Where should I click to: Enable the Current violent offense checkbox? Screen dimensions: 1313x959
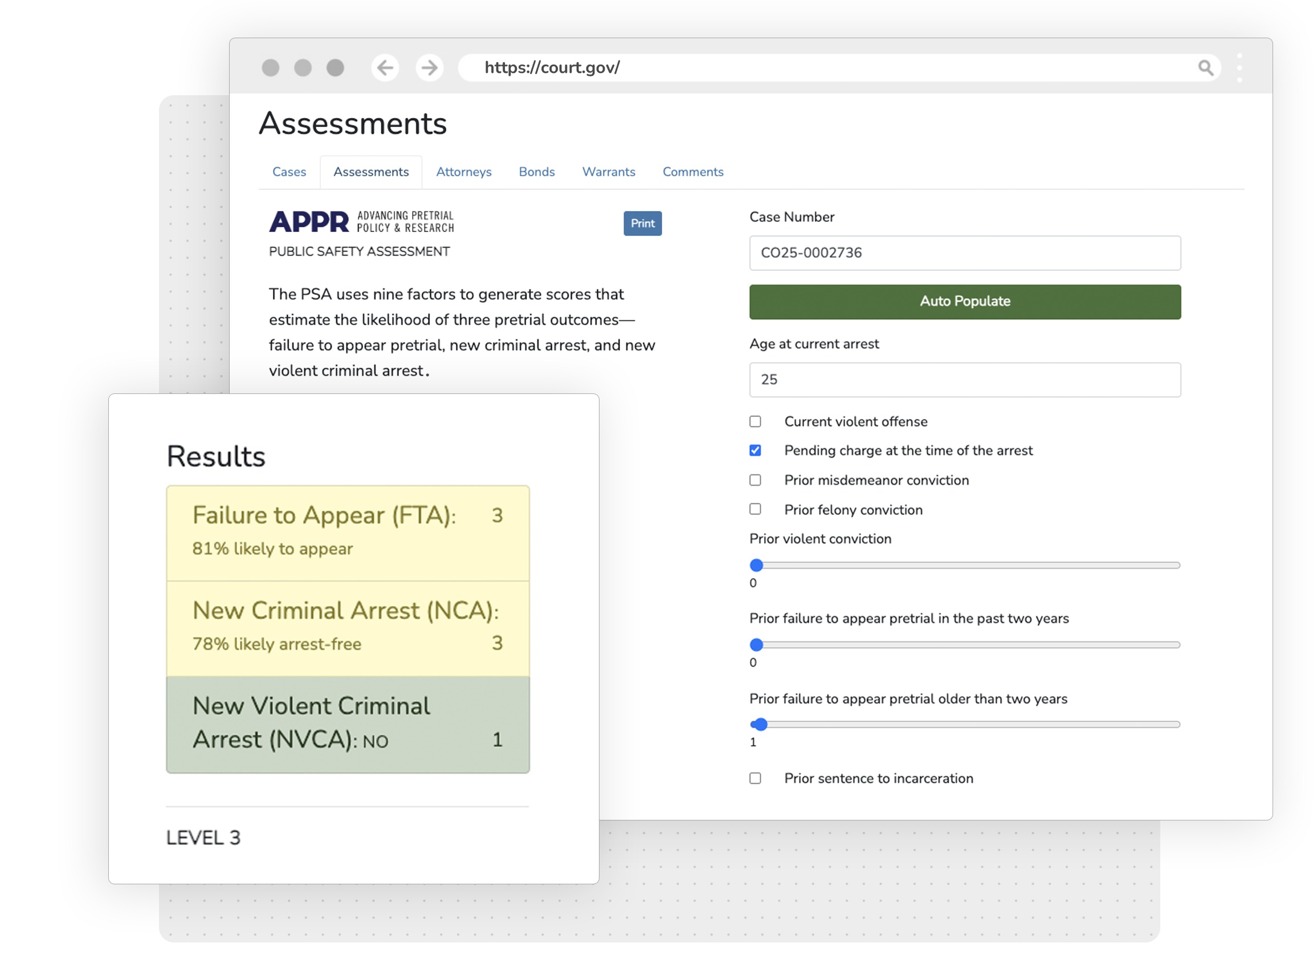point(756,421)
